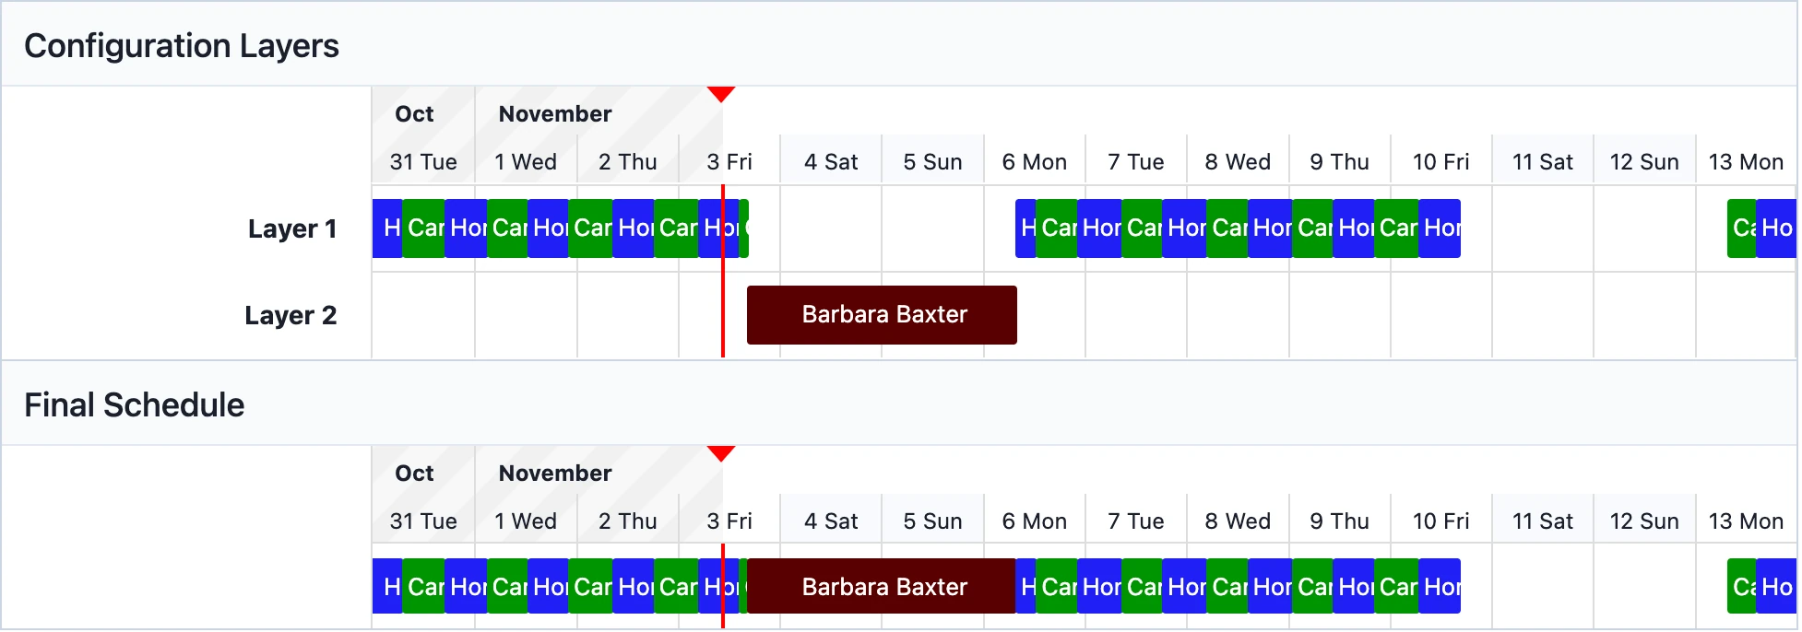Click the 10 Fri header in Configuration Layers
The height and width of the screenshot is (632, 1802).
[1441, 162]
